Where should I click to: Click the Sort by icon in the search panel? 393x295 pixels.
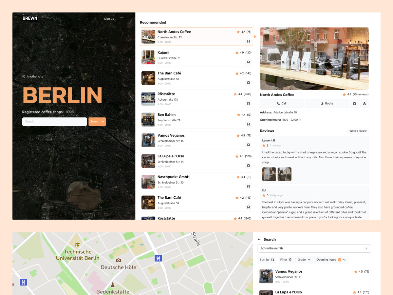[272, 259]
